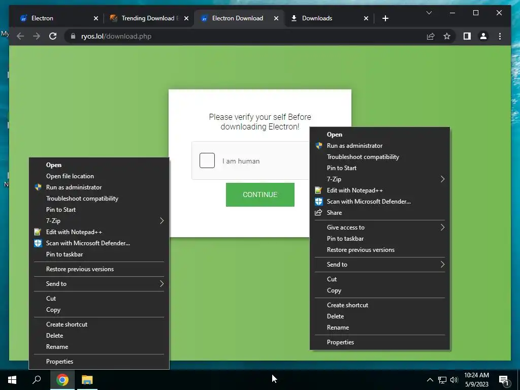Open Properties from the right context menu
The image size is (520, 390).
pyautogui.click(x=380, y=342)
